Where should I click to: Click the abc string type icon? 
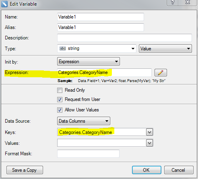(x=63, y=48)
